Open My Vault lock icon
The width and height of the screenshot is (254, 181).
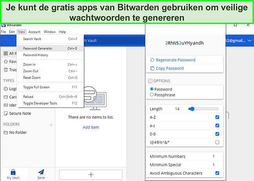tap(13, 172)
